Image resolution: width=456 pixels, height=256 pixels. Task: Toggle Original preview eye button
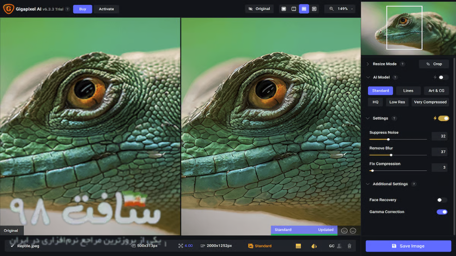(x=259, y=9)
